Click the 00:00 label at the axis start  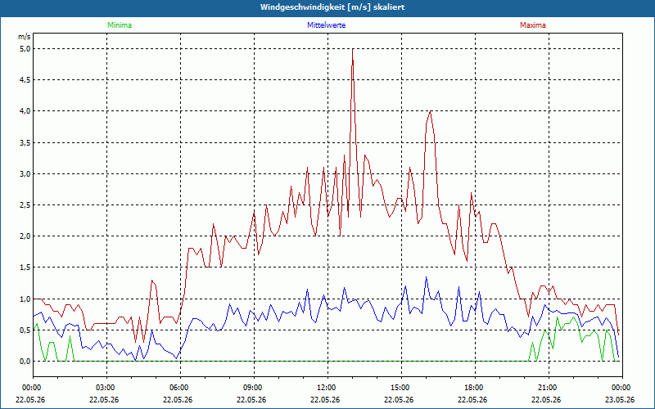[x=30, y=388]
